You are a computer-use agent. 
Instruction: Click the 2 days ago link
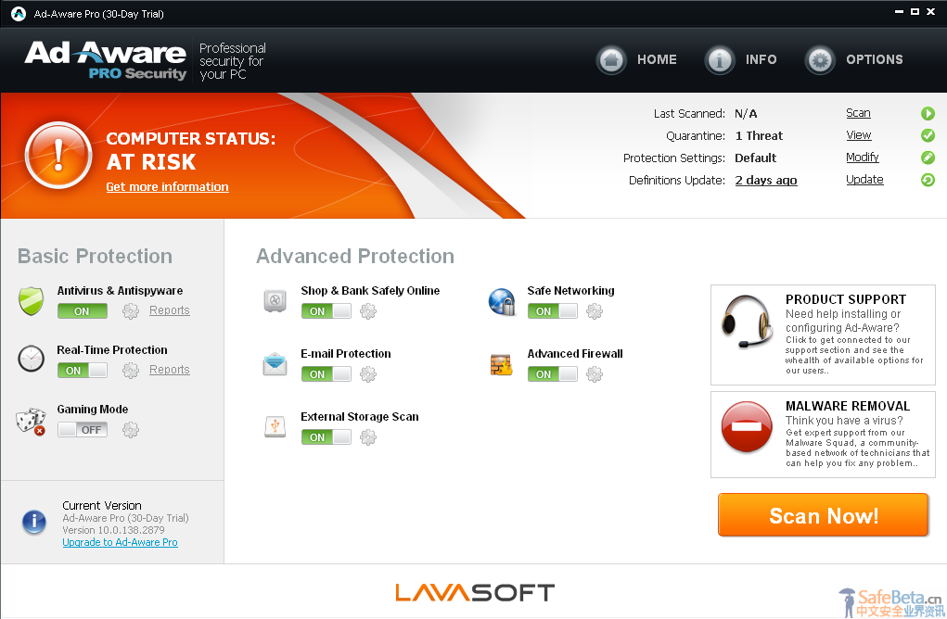pyautogui.click(x=766, y=181)
